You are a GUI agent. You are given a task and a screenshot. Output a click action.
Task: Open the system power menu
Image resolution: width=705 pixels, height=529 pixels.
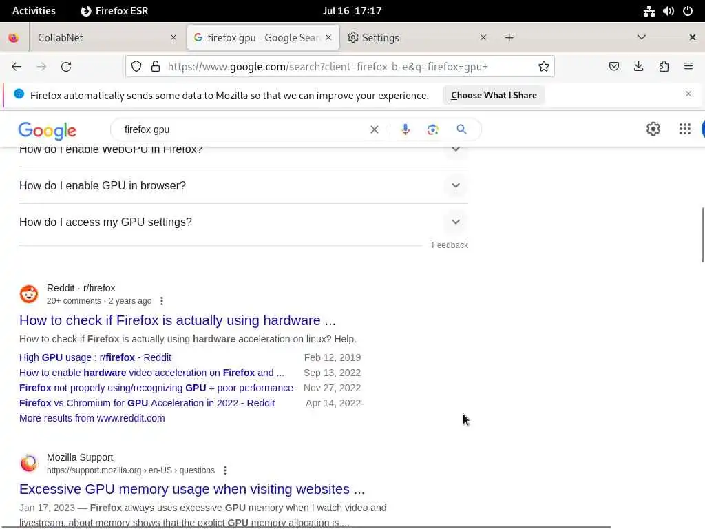tap(688, 11)
